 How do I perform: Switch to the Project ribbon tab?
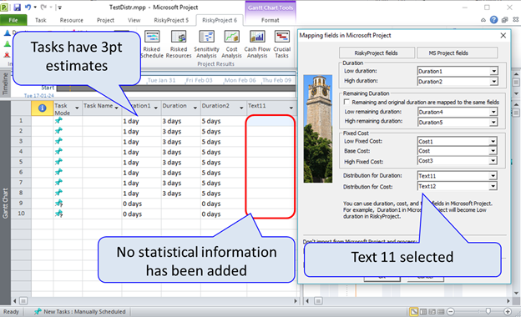(105, 20)
